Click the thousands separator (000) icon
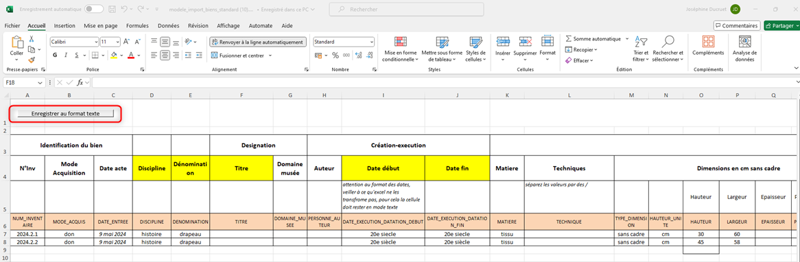The height and width of the screenshot is (262, 800). pyautogui.click(x=346, y=55)
